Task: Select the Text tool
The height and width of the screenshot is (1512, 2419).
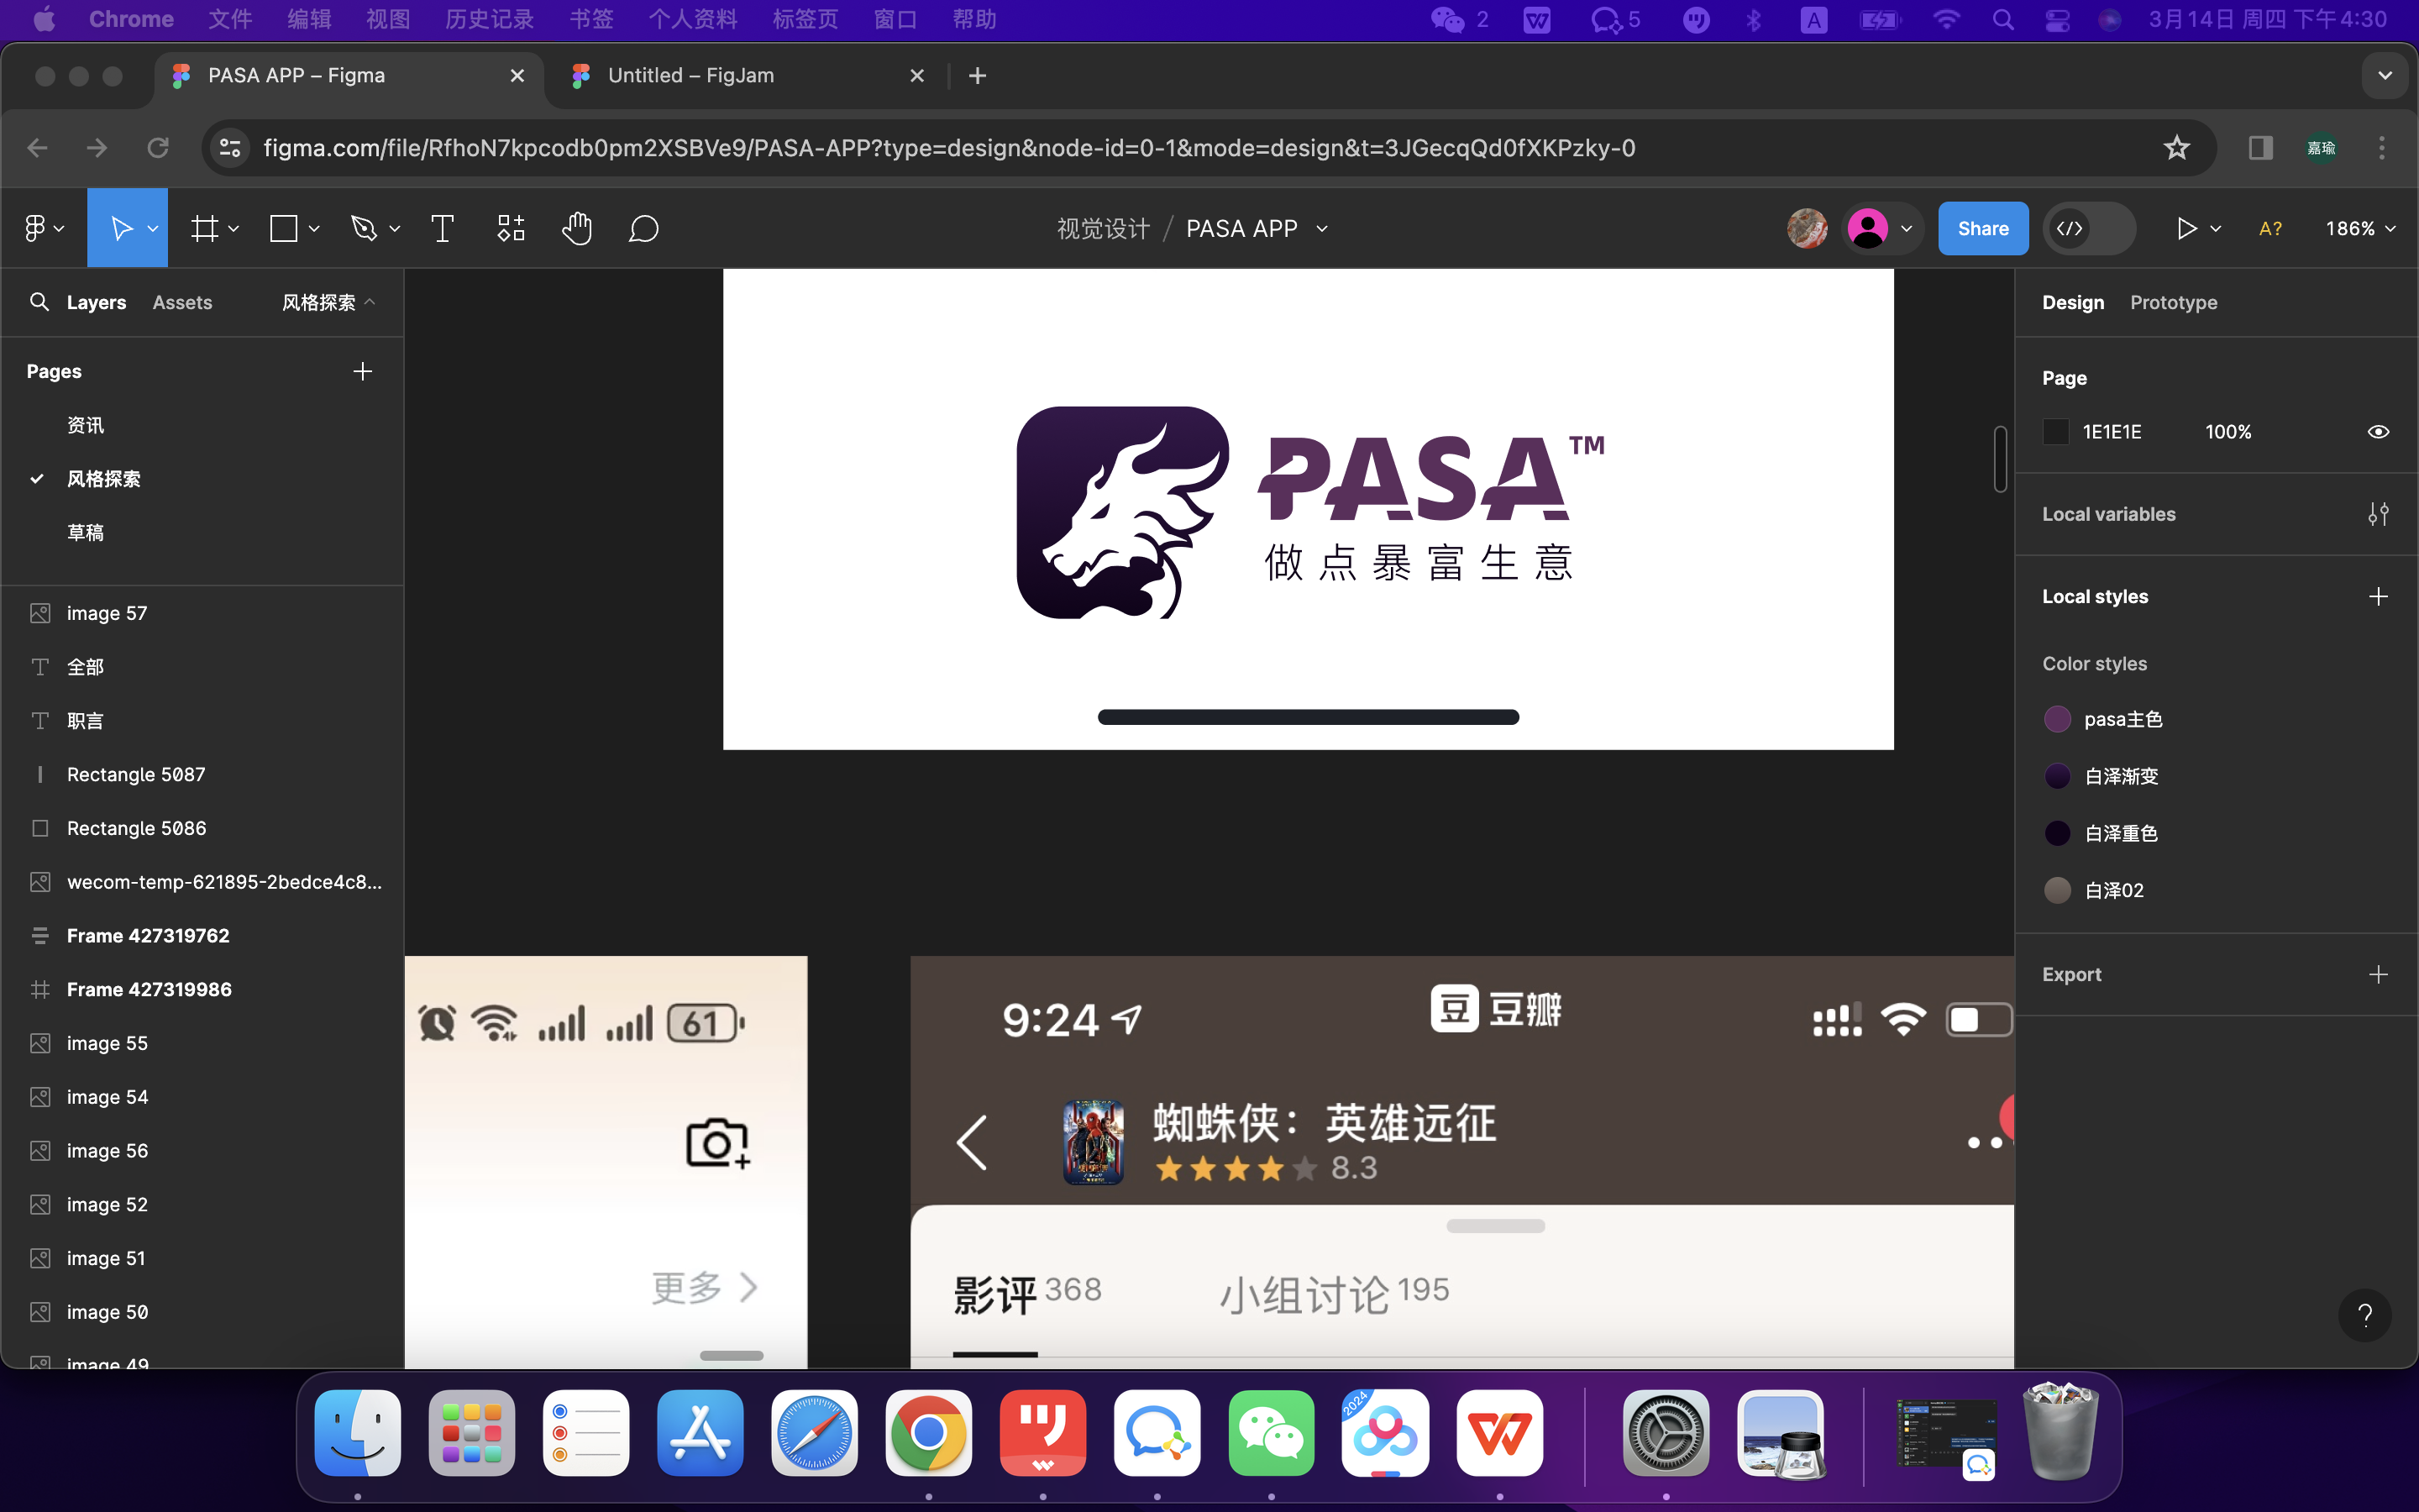Action: click(x=442, y=229)
